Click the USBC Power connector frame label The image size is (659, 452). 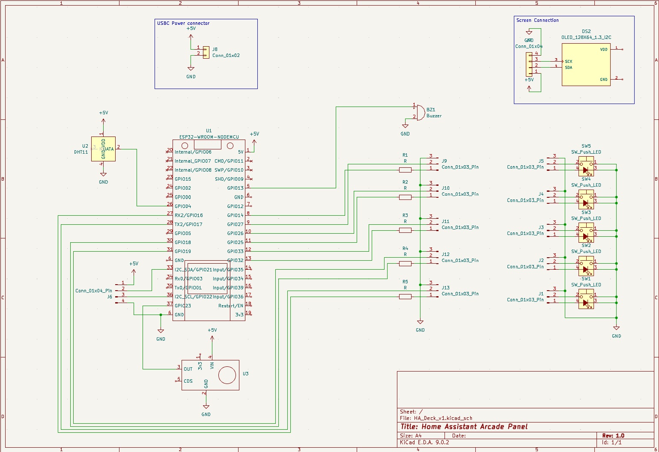coord(183,23)
